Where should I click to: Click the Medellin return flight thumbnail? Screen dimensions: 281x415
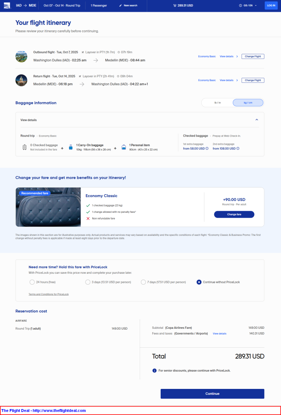21,80
